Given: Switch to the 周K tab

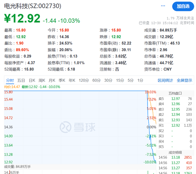Looking at the screenshot, I should [42, 80].
